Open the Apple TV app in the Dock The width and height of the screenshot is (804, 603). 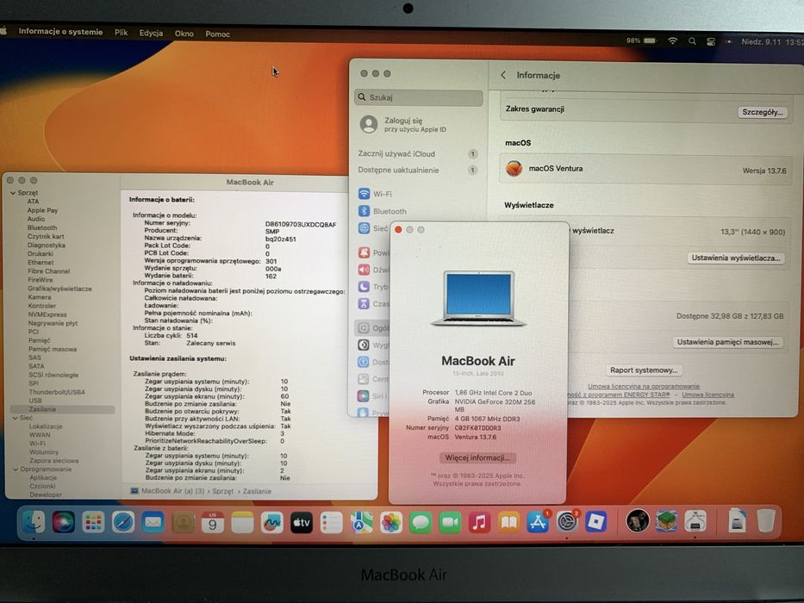pyautogui.click(x=302, y=523)
